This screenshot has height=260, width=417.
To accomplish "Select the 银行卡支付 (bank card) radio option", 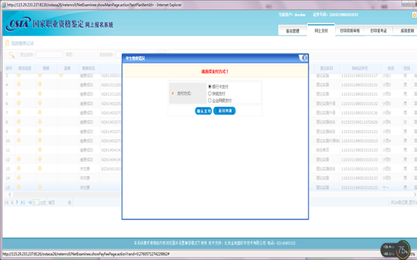I will [x=210, y=86].
